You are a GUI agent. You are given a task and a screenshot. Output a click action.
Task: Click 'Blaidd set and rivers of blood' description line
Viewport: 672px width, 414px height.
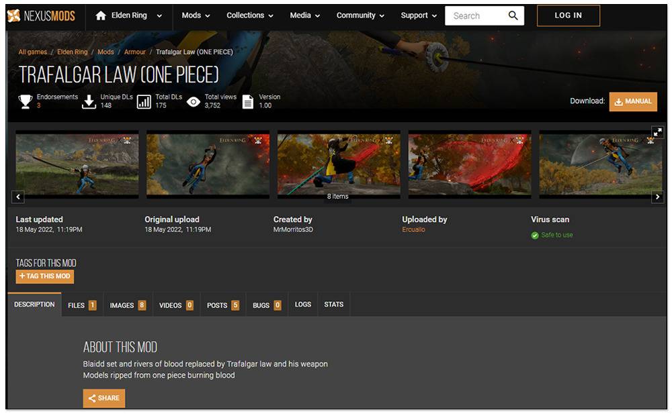coord(205,364)
